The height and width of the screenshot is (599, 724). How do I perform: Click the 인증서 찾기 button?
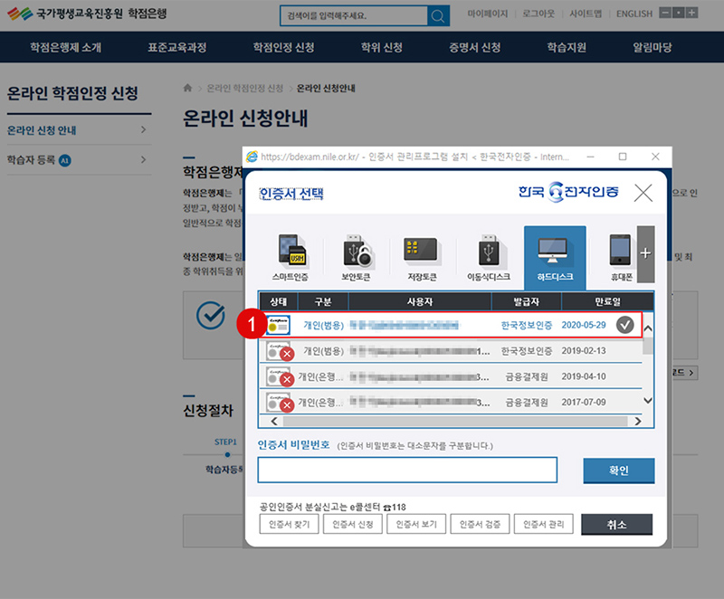click(x=289, y=525)
